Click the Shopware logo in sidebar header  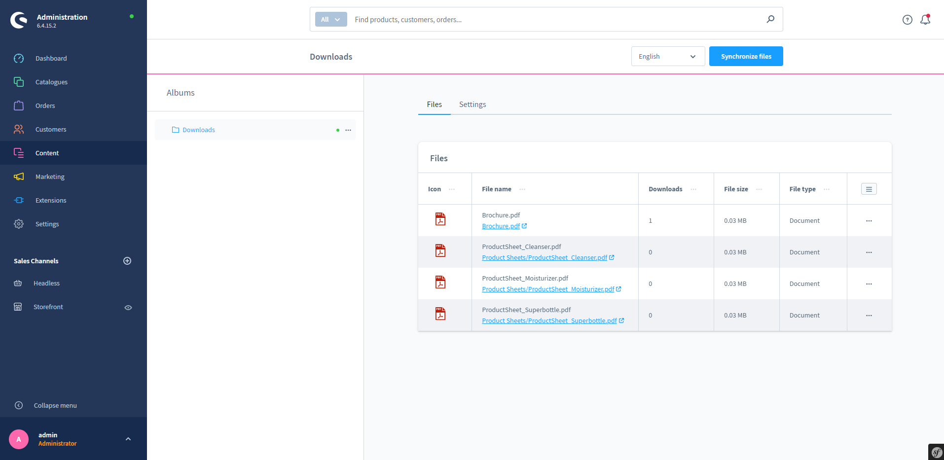point(19,20)
